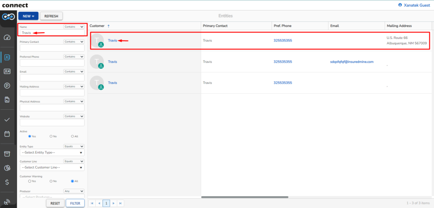The height and width of the screenshot is (208, 434).
Task: Click the FILTER button
Action: point(75,203)
